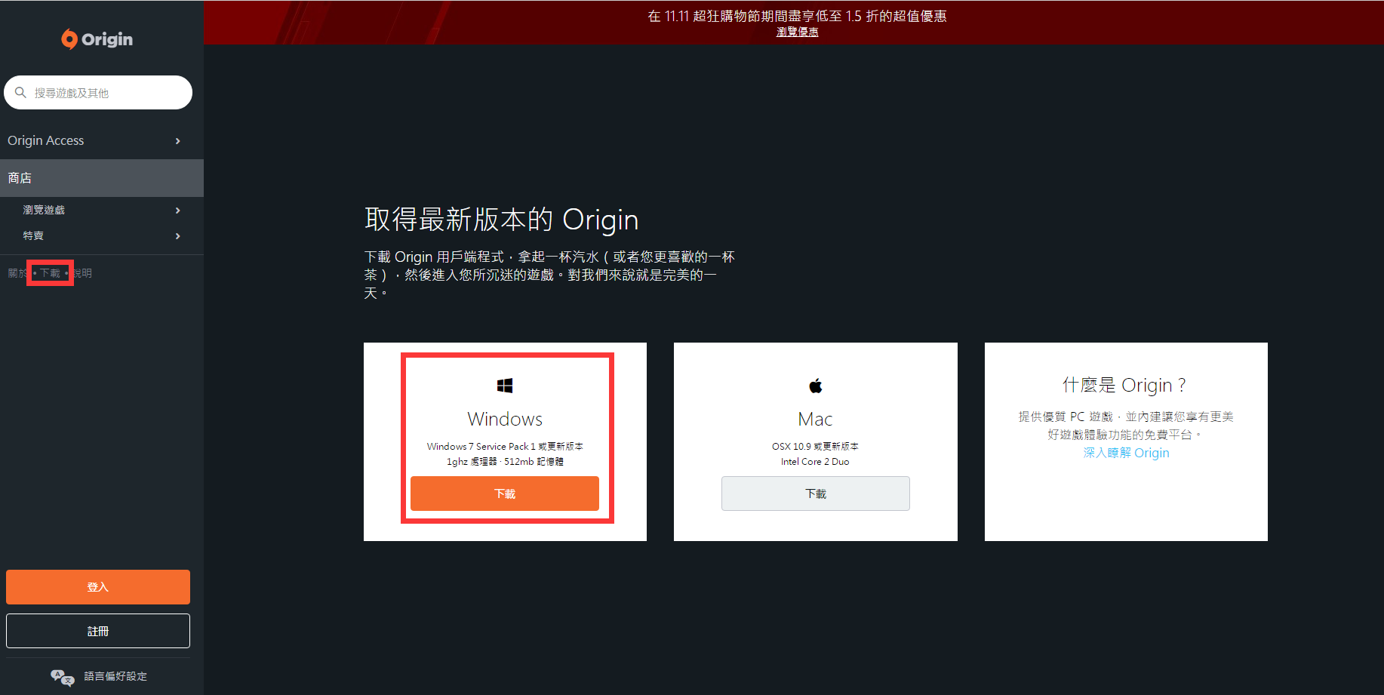Click the 什麼是 Origin？ heading
This screenshot has height=695, width=1384.
pos(1125,385)
